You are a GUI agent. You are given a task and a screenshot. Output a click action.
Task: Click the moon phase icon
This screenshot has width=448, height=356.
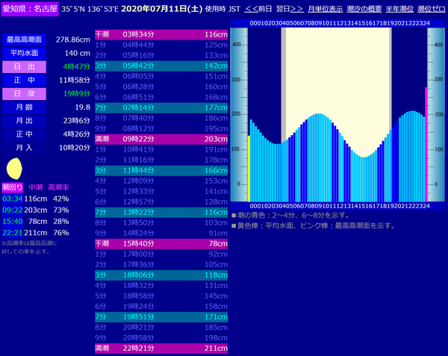13,168
